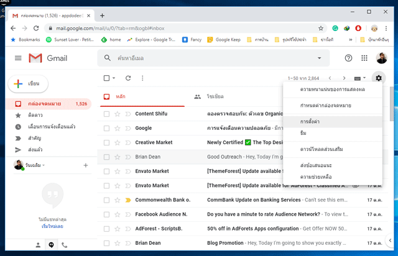Select การตั้งค่า in the settings menu
This screenshot has height=256, width=398.
coord(333,122)
